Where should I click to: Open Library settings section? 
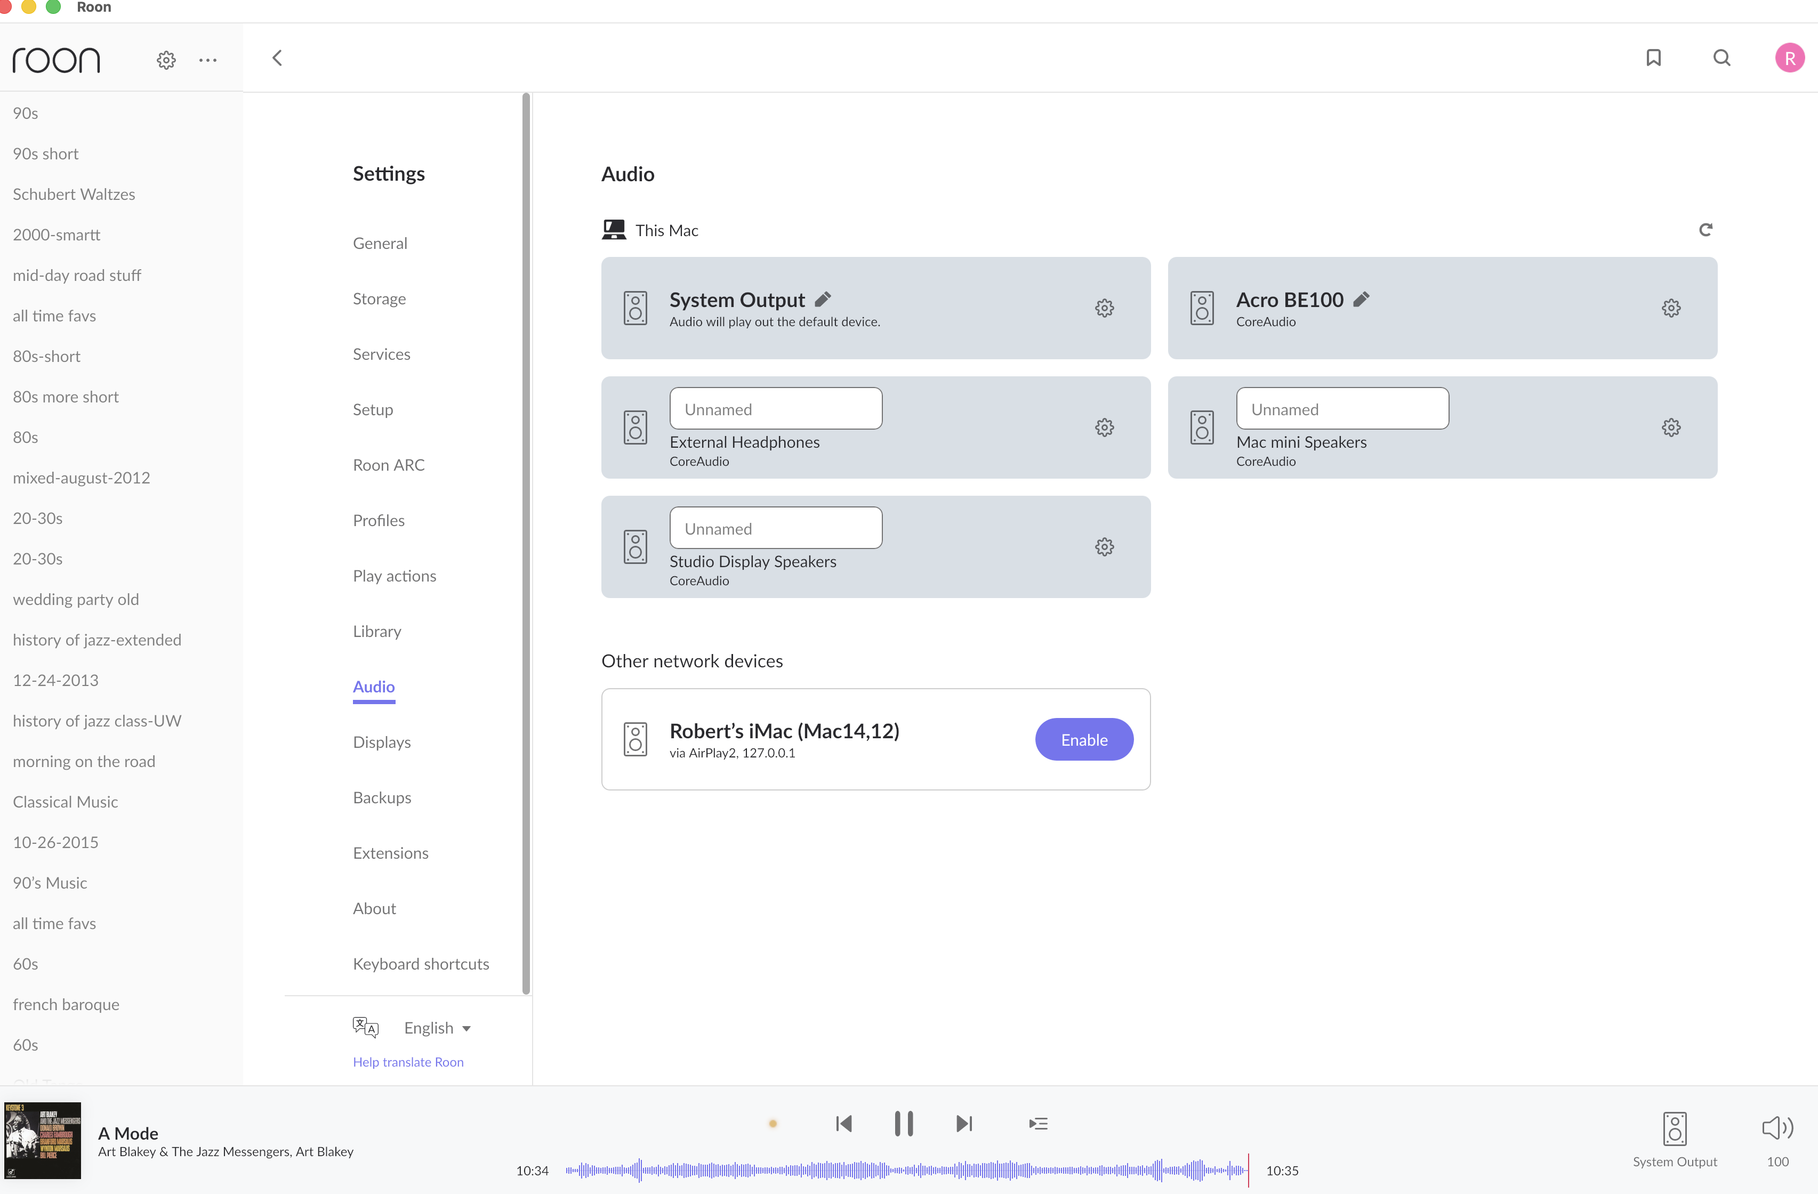point(376,631)
